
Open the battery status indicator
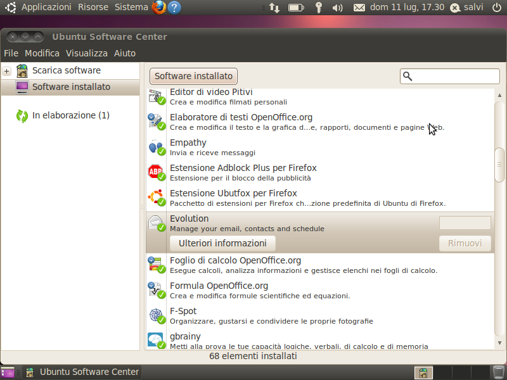296,8
